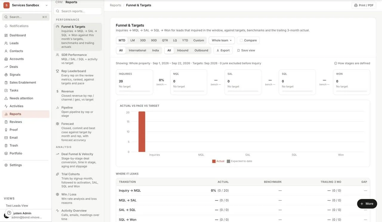Screen dimensions: 382x222
Task: Click the Inquiries progress bar
Action: 134,91
